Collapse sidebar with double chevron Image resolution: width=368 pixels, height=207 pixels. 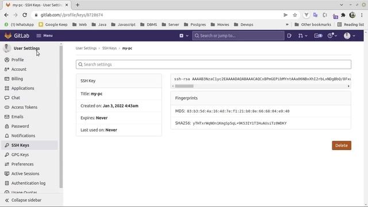7,200
